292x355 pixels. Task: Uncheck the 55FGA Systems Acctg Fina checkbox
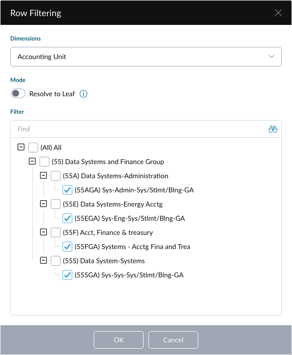[x=67, y=247]
